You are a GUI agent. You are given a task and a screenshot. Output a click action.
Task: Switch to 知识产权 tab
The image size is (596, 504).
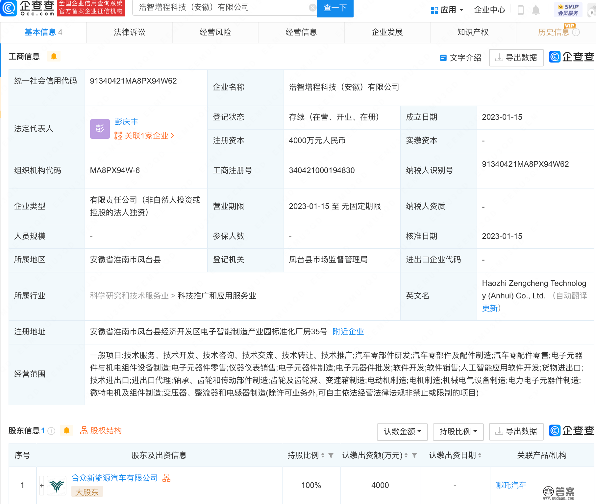click(x=473, y=32)
